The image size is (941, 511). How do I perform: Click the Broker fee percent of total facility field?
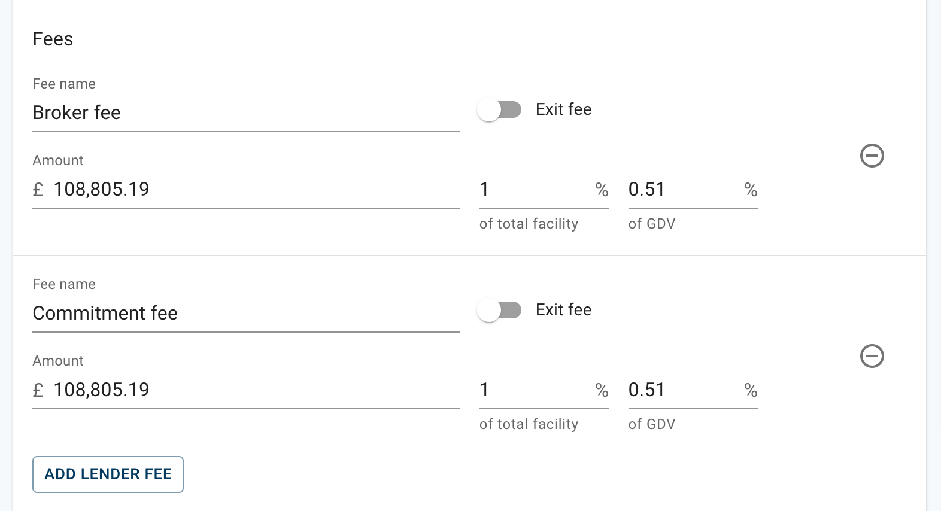point(533,189)
